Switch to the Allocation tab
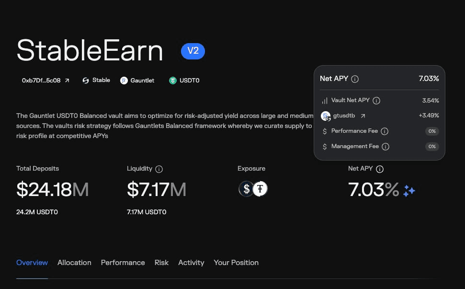 (x=74, y=263)
